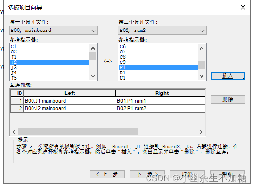Click down arrow of left list scrollbar
This screenshot has width=254, height=187.
(93, 76)
